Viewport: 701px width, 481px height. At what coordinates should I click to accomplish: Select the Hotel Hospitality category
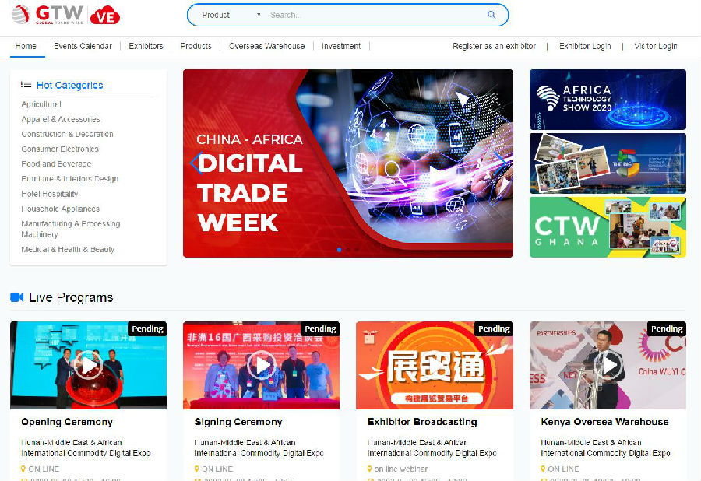pos(50,194)
